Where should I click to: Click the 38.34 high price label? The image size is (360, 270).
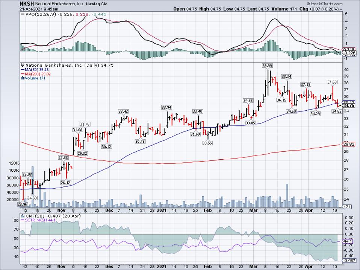click(286, 76)
